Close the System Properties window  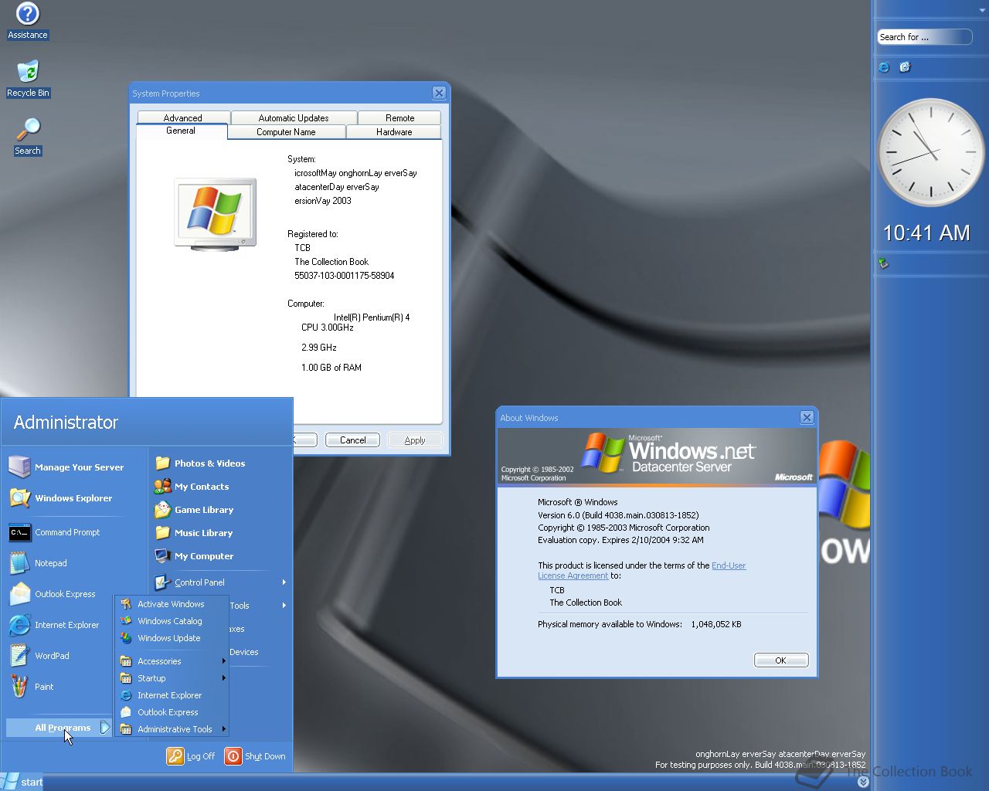pos(439,93)
